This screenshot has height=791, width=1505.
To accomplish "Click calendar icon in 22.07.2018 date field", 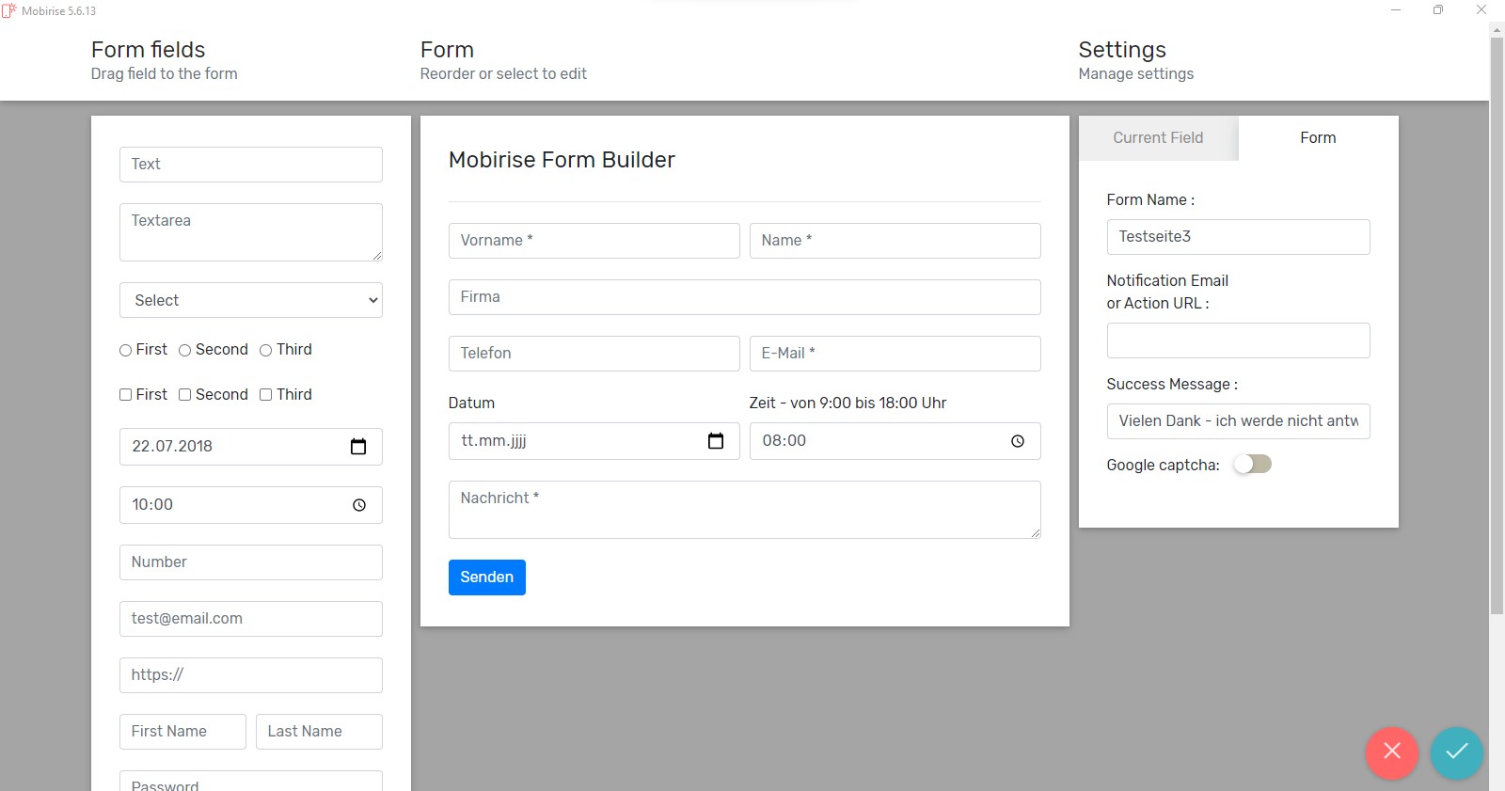I will point(358,447).
